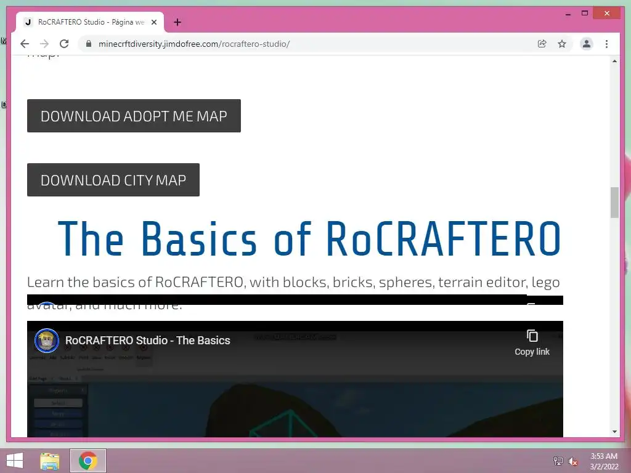
Task: Open the muted volume tray icon
Action: pos(573,461)
